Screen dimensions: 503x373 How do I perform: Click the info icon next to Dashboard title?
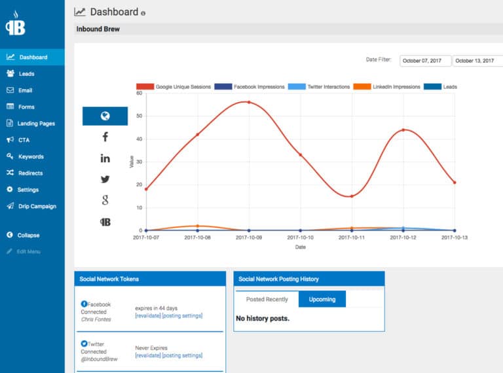coord(143,13)
